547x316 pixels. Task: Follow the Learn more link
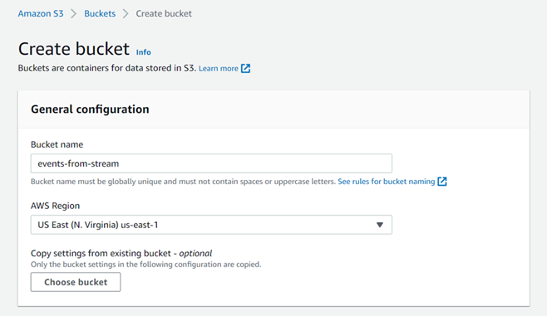[219, 68]
